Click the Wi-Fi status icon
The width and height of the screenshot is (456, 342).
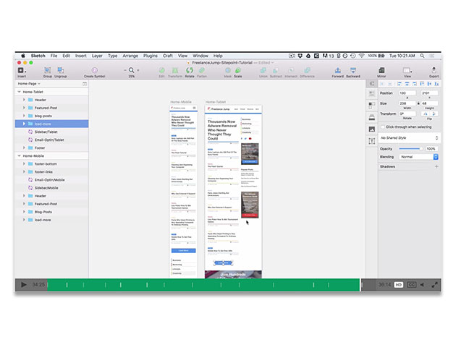[361, 56]
